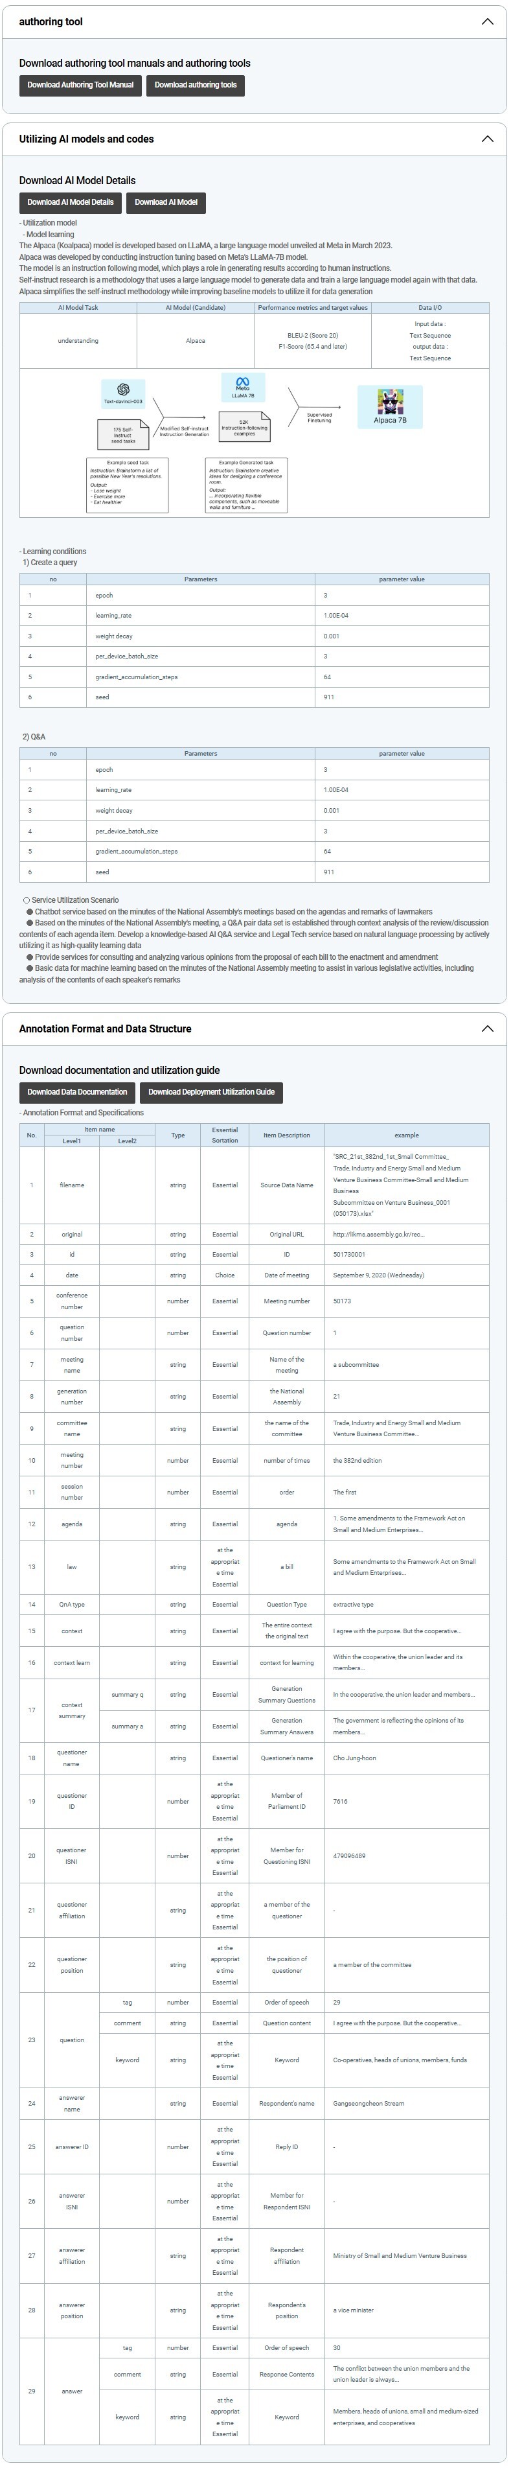Collapse the authoring tool section chevron
This screenshot has height=2466, width=511.
[x=487, y=21]
